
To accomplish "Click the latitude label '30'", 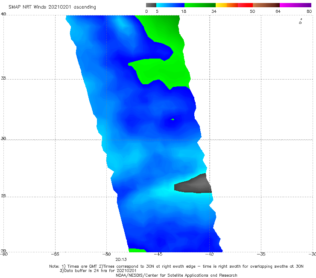I will (3, 139).
